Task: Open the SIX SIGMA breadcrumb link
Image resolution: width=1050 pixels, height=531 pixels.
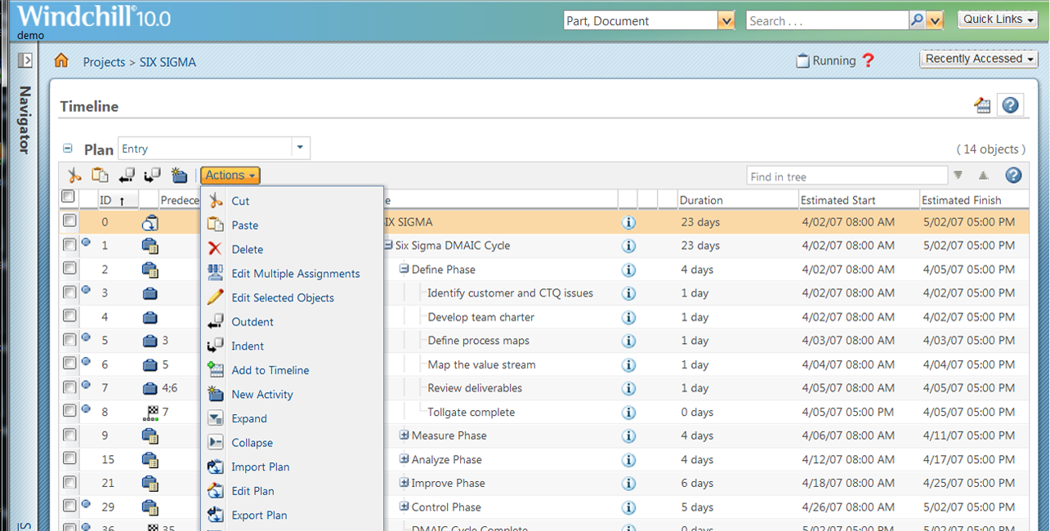Action: [168, 62]
